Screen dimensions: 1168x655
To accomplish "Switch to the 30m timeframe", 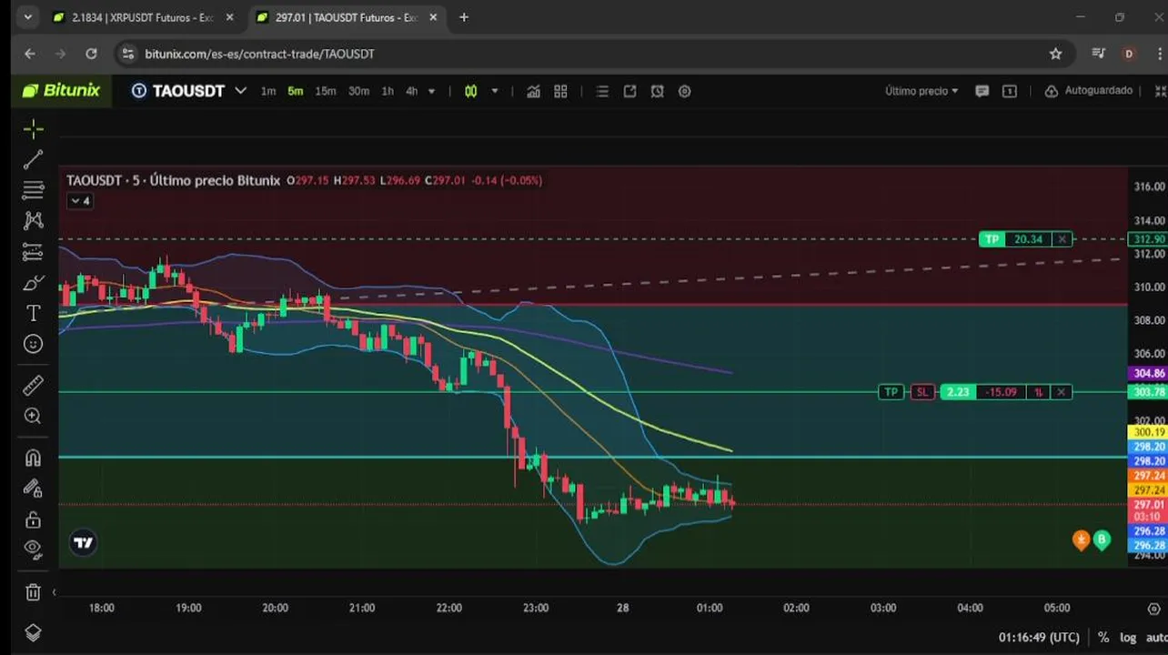I will coord(358,91).
